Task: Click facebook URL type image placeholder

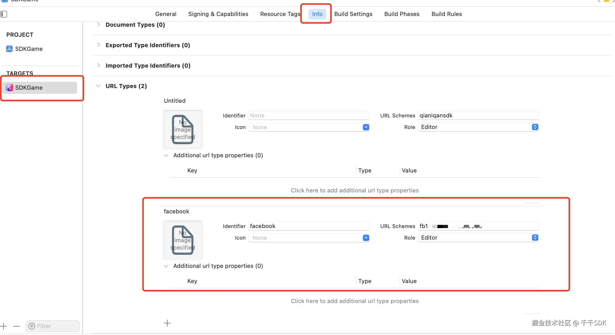Action: [183, 240]
